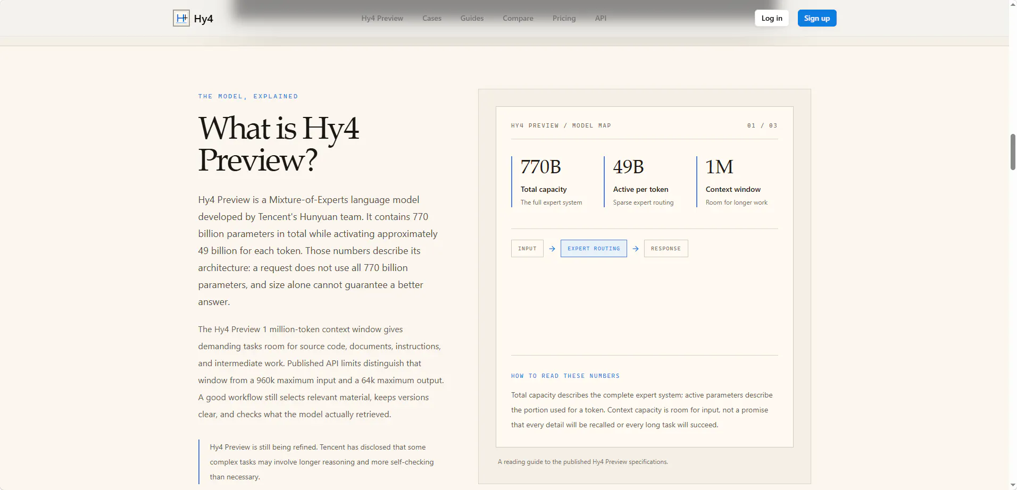Image resolution: width=1017 pixels, height=490 pixels.
Task: Click the Hy4 logo icon
Action: [x=181, y=18]
